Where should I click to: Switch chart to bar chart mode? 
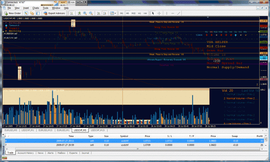(x=72, y=13)
